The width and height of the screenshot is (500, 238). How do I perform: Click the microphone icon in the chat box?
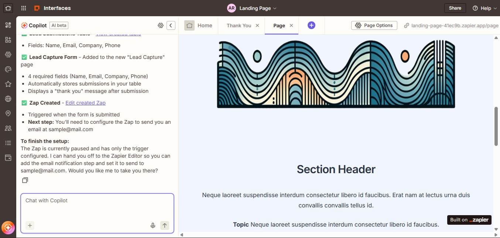coord(153,225)
